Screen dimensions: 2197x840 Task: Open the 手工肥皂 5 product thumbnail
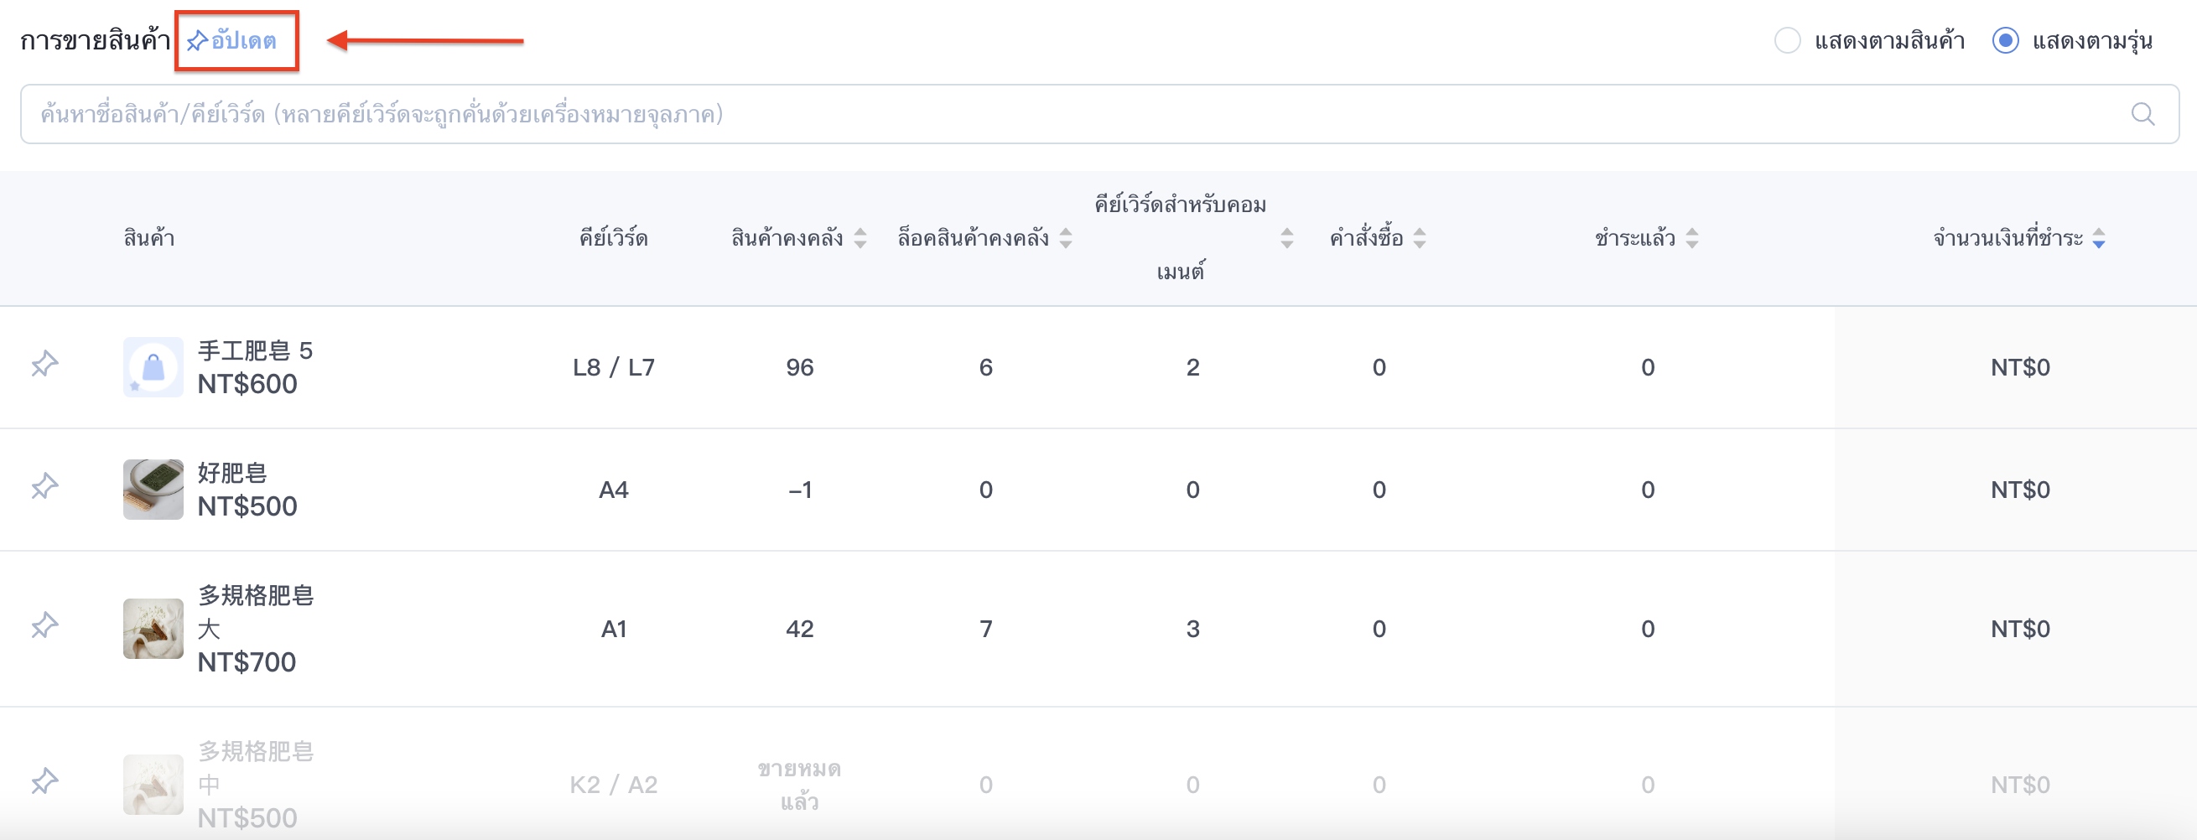[x=153, y=366]
